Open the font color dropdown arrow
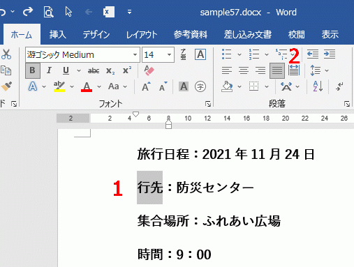Screen dimensions: 354x267 click(x=99, y=87)
